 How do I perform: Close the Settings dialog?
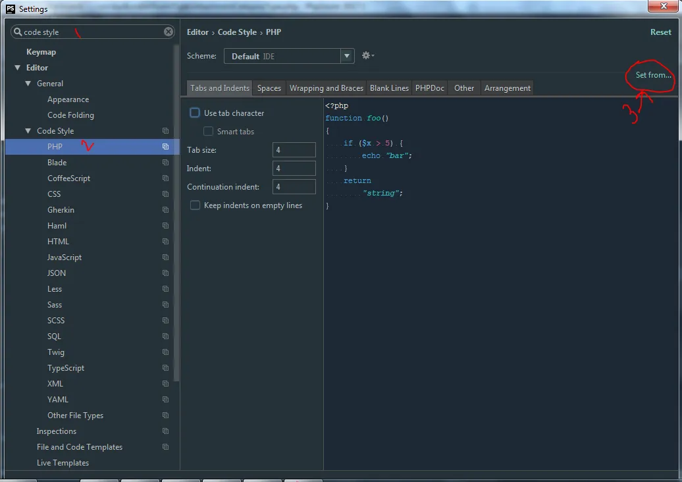pos(664,6)
